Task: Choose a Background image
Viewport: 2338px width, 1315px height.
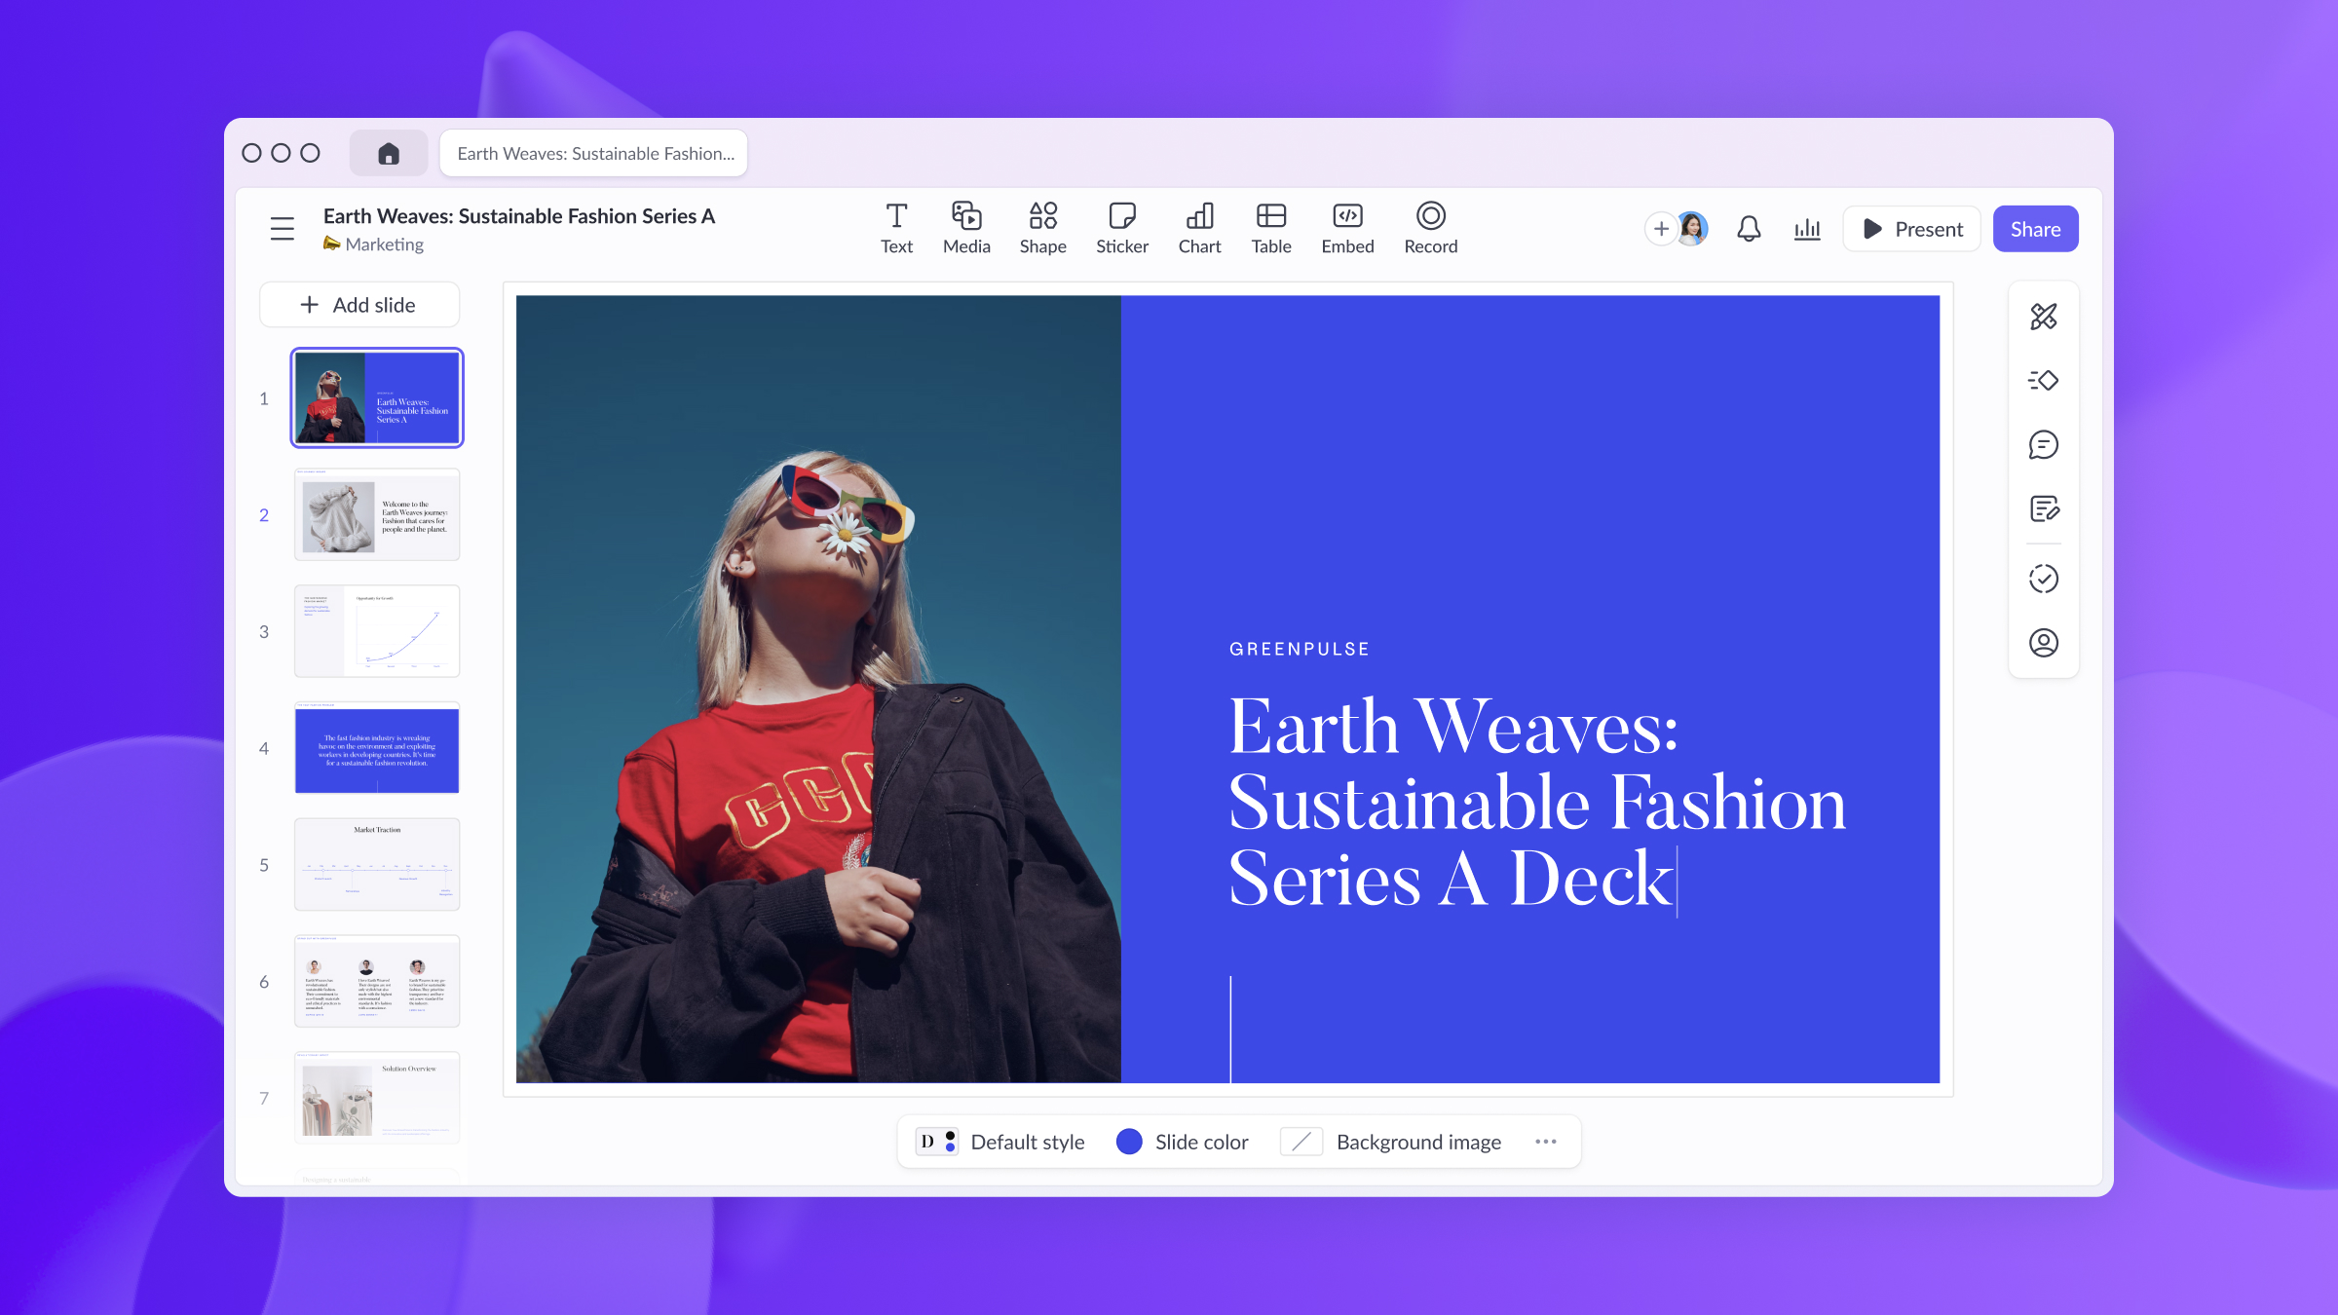Action: (x=1391, y=1142)
